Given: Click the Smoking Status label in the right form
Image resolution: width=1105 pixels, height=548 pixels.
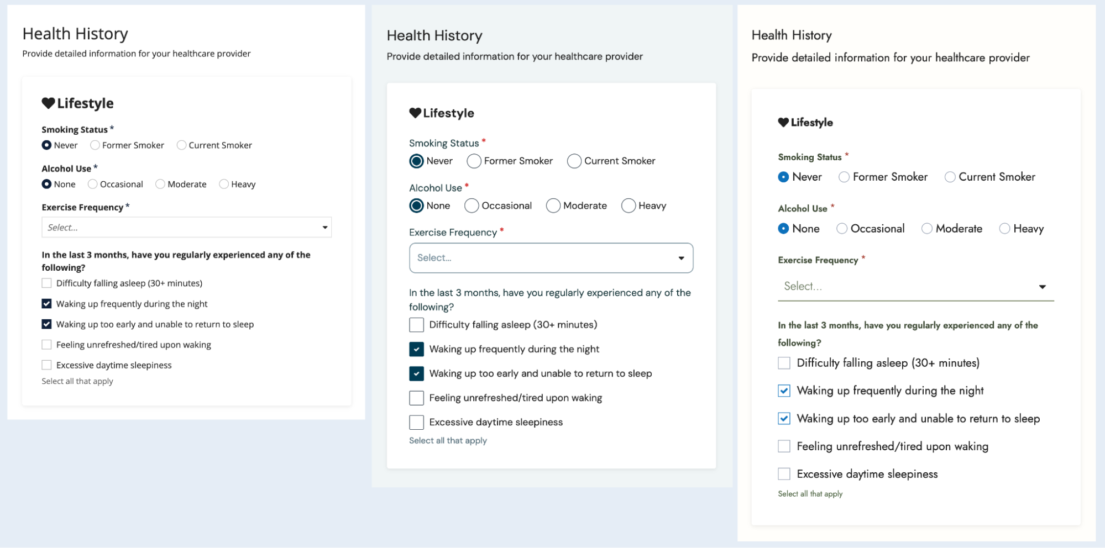Looking at the screenshot, I should [810, 157].
